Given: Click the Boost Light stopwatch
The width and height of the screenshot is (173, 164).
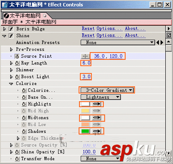Looking at the screenshot, I should [x=17, y=77].
